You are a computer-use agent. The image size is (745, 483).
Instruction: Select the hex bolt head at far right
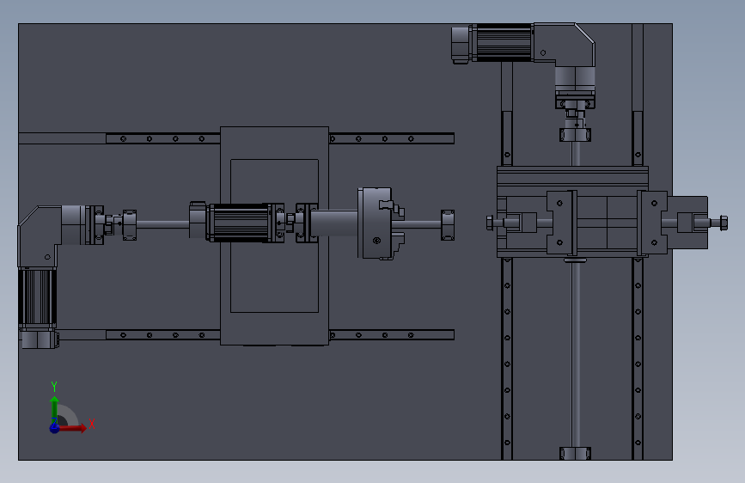(724, 223)
